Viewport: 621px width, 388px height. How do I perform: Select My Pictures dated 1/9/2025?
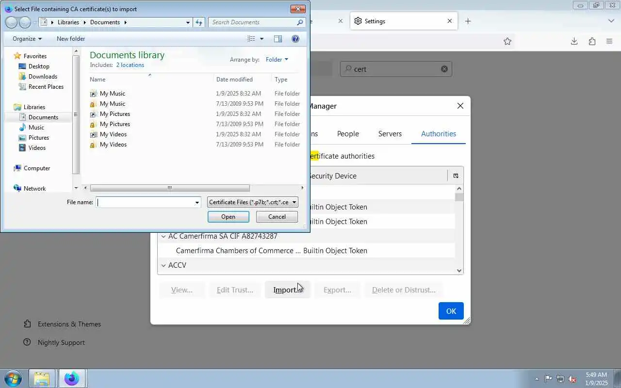(115, 114)
